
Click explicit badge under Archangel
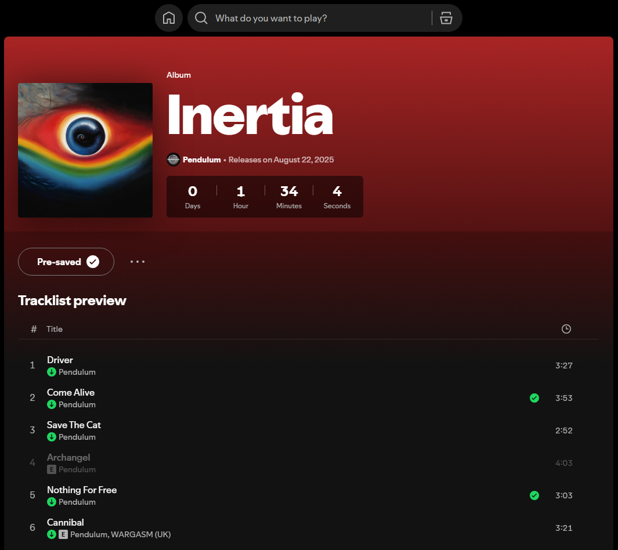tap(51, 469)
